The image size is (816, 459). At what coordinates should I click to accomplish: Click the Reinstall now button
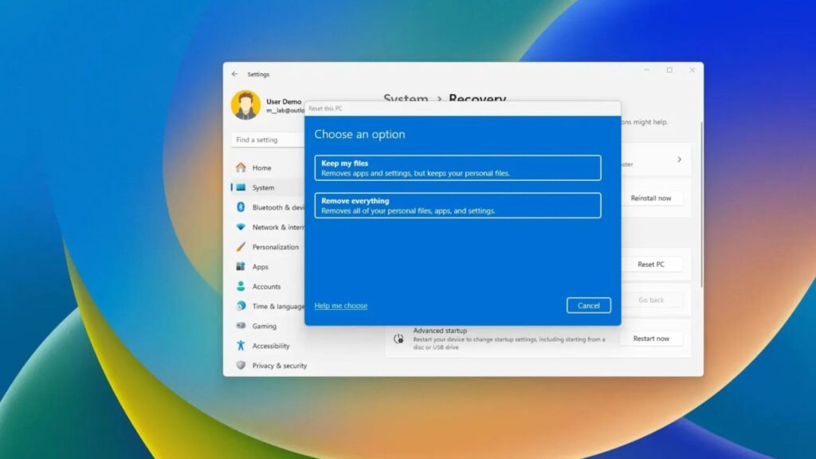point(651,198)
